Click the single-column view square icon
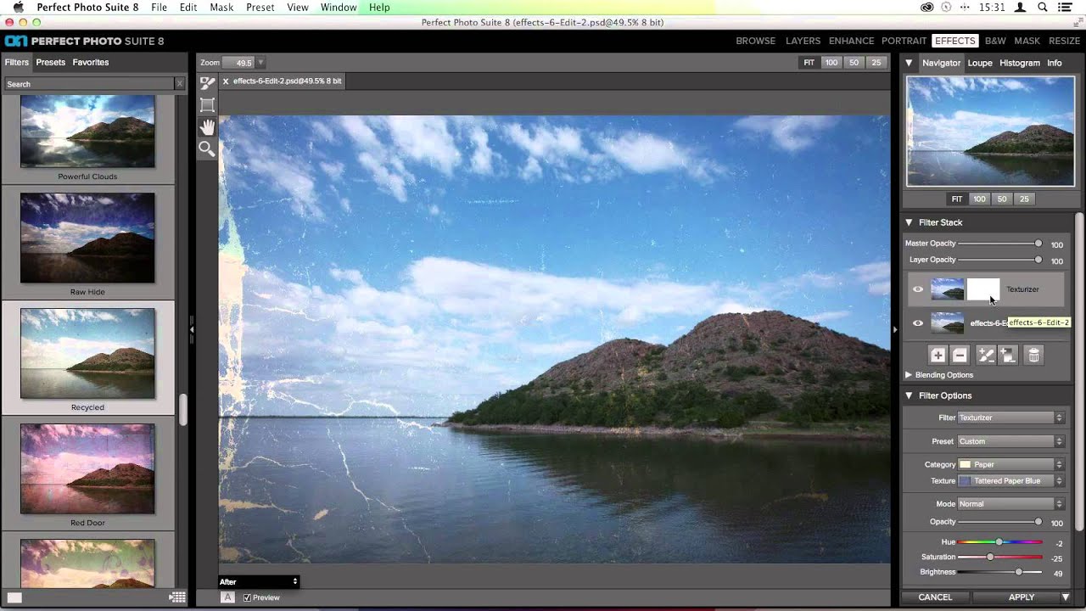1086x611 pixels. point(14,597)
